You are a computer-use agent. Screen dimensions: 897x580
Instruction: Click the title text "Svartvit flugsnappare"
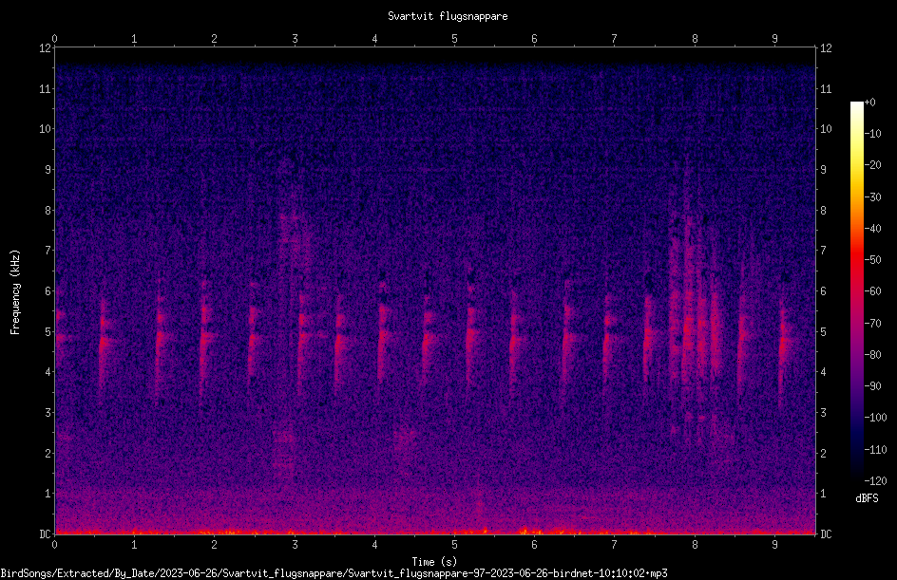(448, 16)
